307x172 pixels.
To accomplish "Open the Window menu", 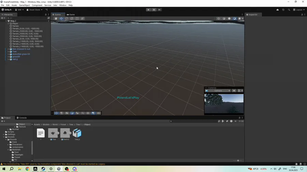I will click(63, 5).
